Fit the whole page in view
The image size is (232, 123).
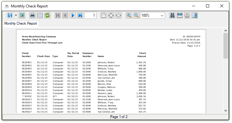coord(111,15)
